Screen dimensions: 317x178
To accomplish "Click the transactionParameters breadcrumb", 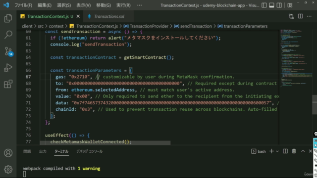I will (x=246, y=26).
